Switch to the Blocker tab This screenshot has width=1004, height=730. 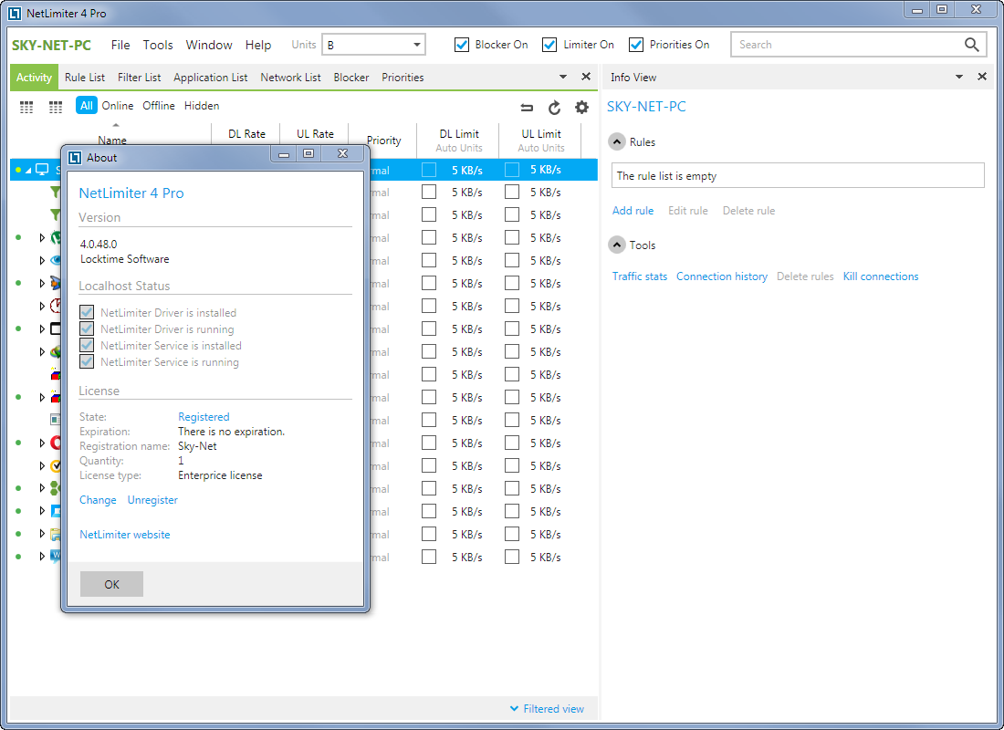350,77
